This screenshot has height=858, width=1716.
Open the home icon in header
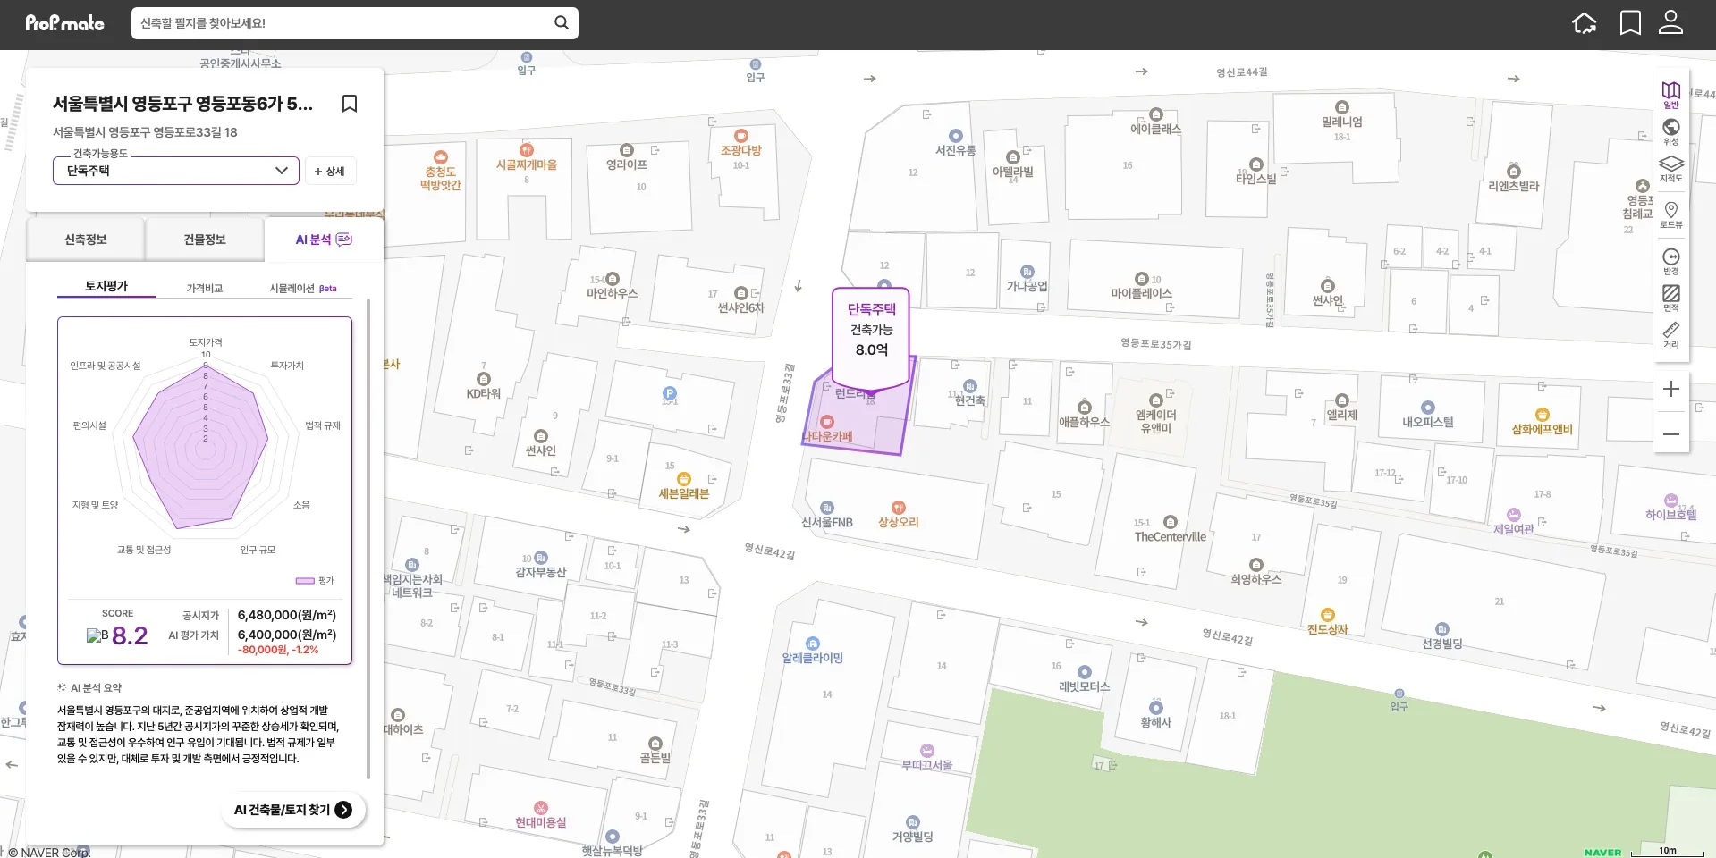click(1584, 23)
